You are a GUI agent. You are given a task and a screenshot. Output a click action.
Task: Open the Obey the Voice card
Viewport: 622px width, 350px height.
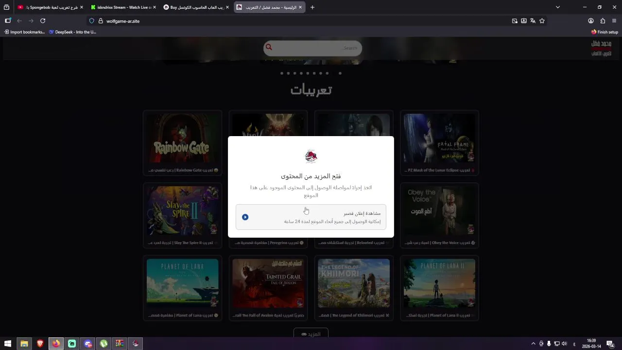click(x=439, y=215)
